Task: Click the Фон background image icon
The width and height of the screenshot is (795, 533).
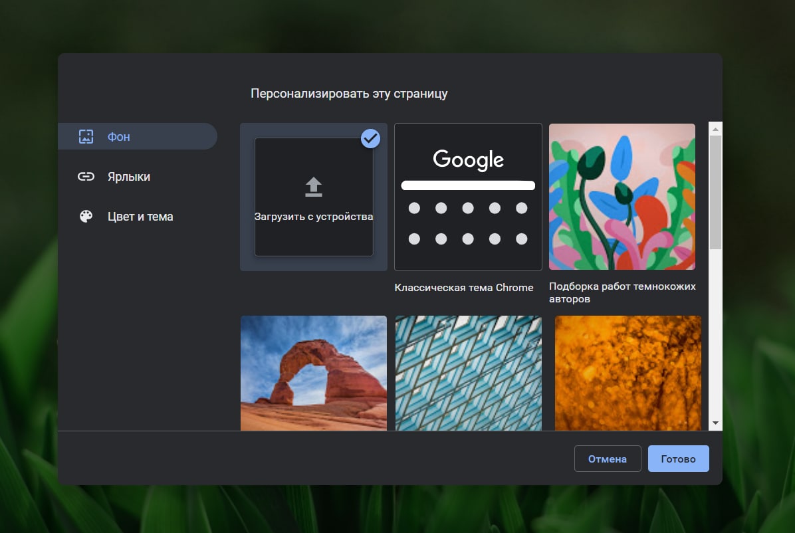Action: tap(86, 136)
